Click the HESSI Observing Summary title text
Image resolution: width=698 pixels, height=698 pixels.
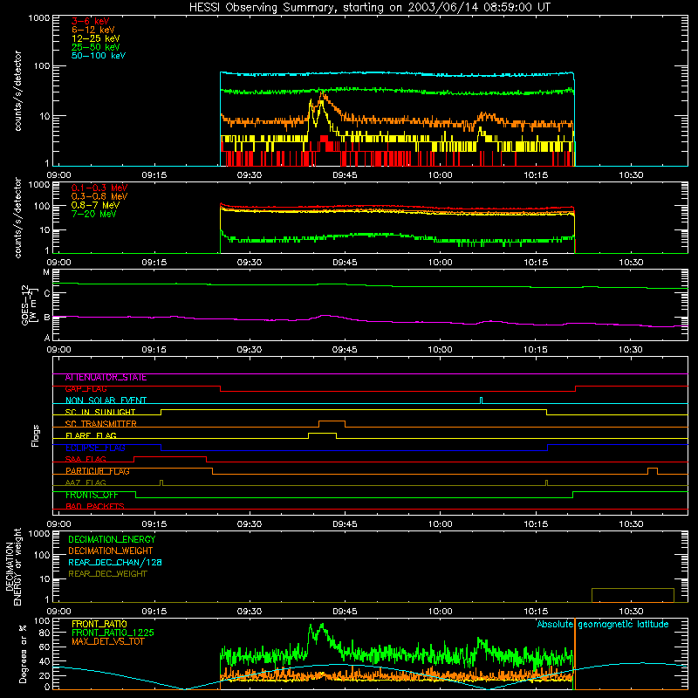(369, 8)
